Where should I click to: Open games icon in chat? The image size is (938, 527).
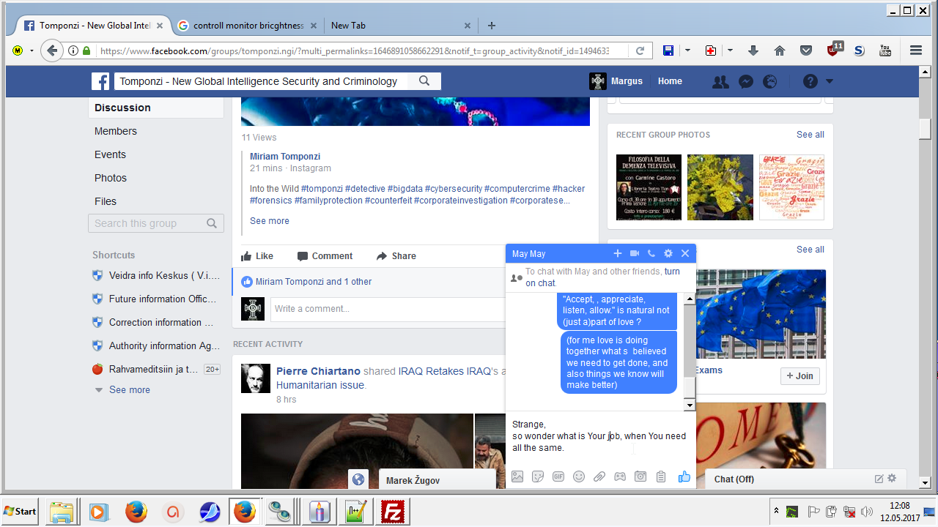620,476
